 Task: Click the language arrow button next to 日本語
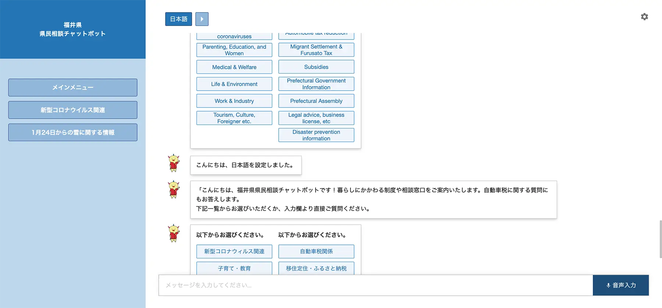(x=202, y=19)
